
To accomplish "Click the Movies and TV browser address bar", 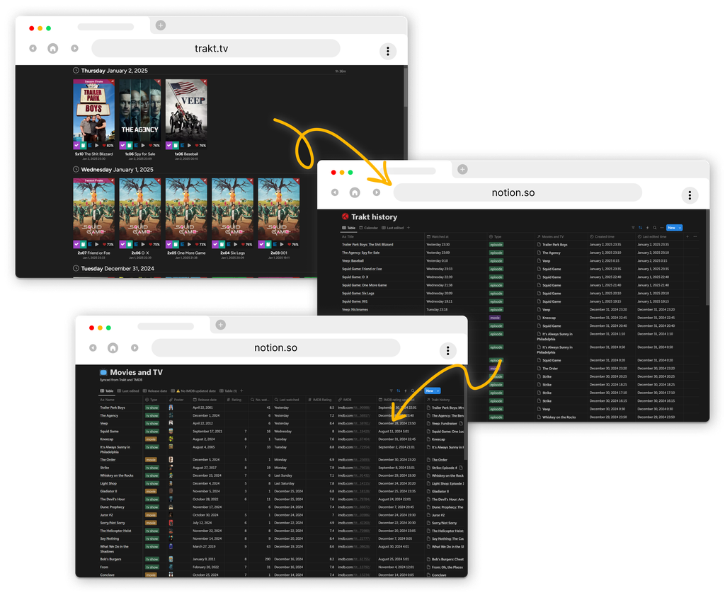I will (275, 348).
